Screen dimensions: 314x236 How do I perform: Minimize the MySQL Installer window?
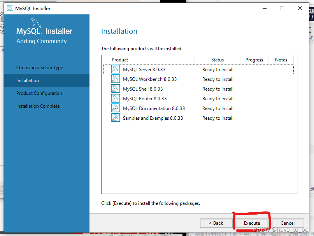pos(265,8)
